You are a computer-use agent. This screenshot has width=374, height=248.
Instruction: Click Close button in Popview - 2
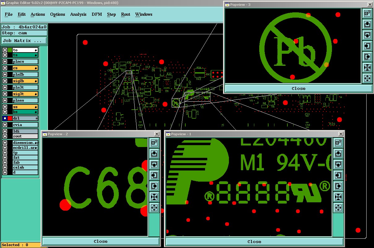pos(101,241)
